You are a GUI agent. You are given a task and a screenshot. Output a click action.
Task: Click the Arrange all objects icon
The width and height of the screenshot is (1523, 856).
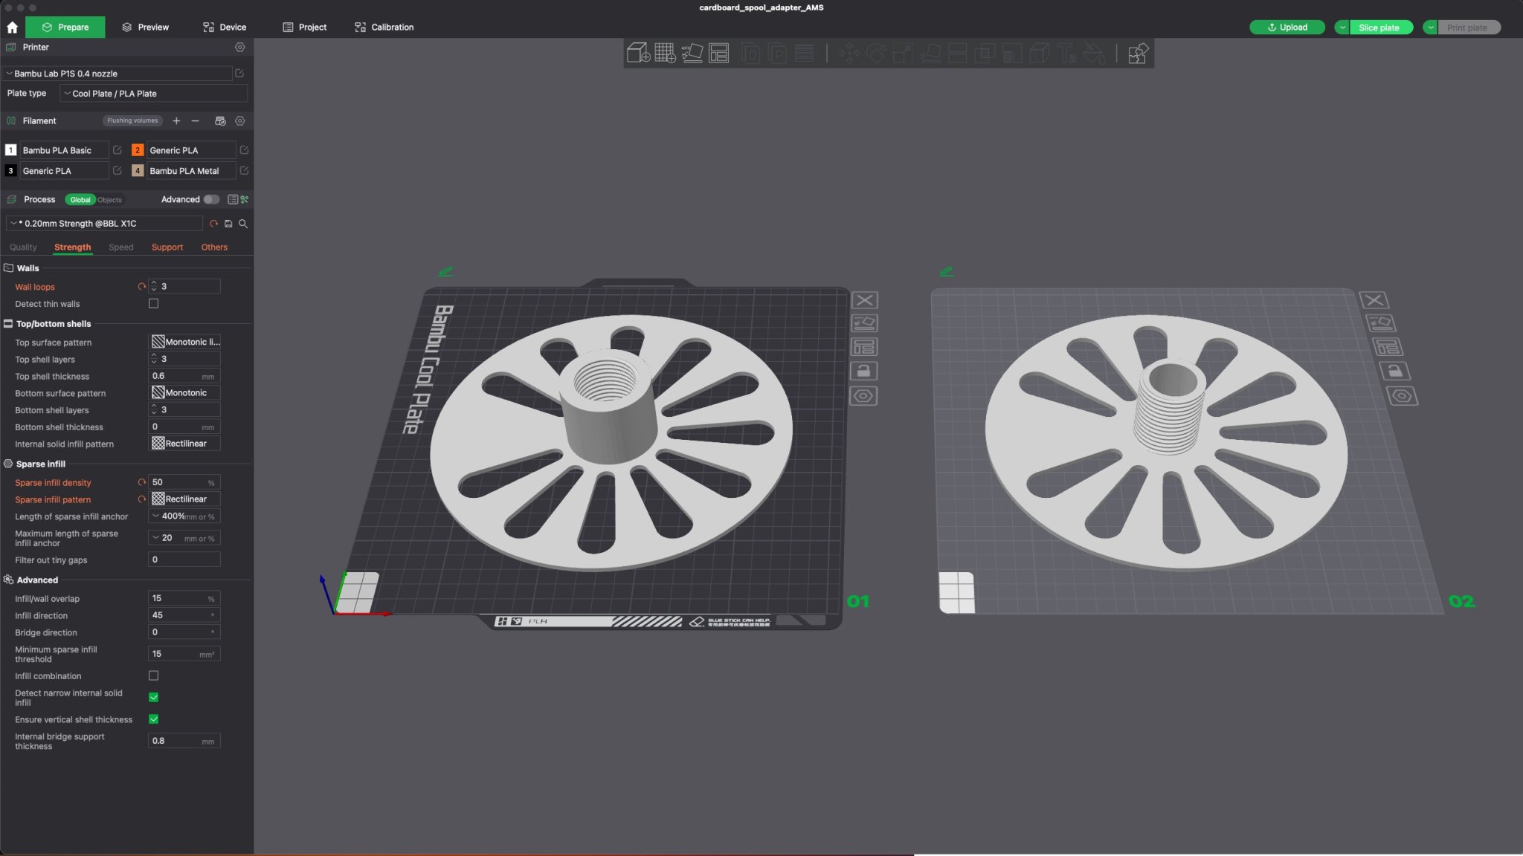click(718, 53)
